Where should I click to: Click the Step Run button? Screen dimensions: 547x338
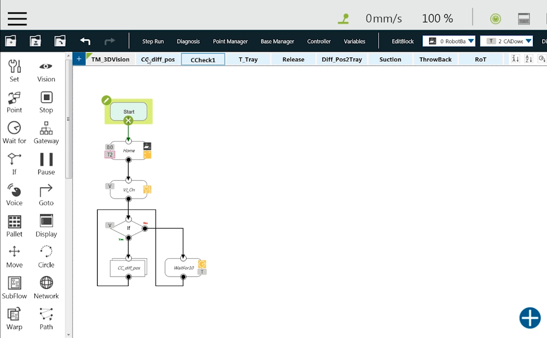tap(153, 41)
